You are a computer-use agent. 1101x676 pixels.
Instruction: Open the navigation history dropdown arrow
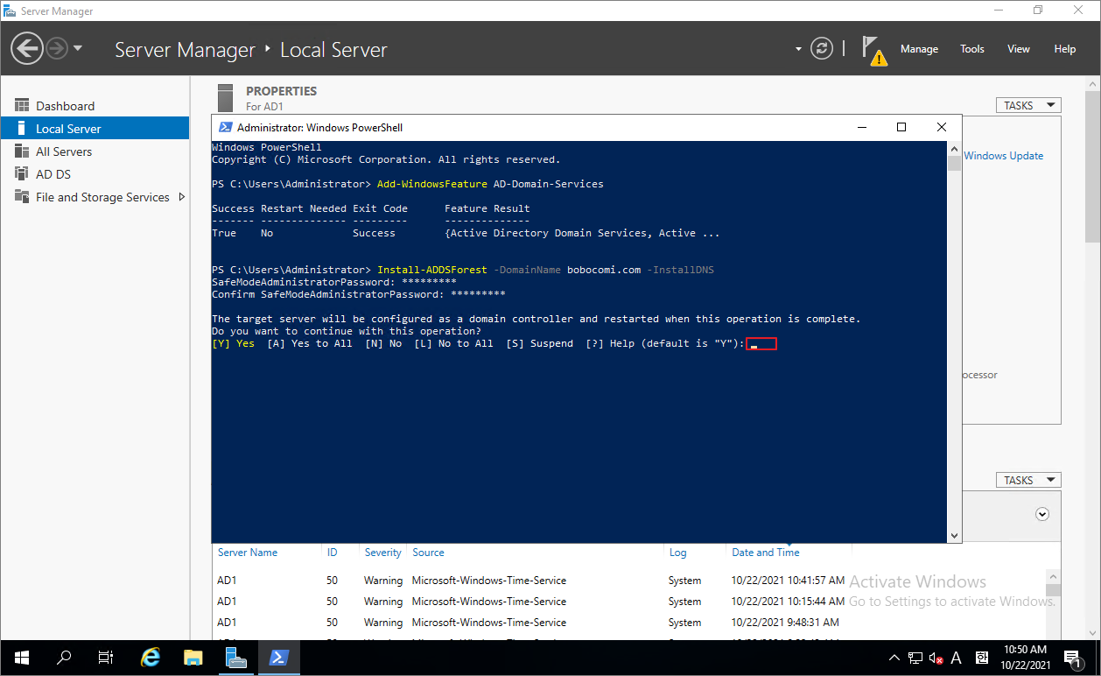pyautogui.click(x=78, y=49)
